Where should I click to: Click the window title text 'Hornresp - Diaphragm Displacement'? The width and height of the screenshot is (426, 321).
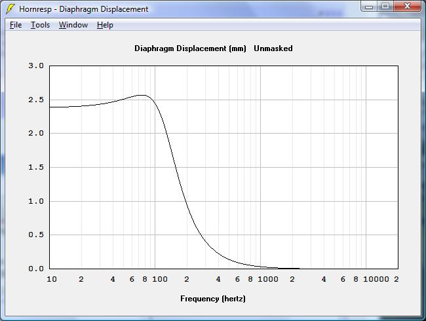[x=84, y=9]
